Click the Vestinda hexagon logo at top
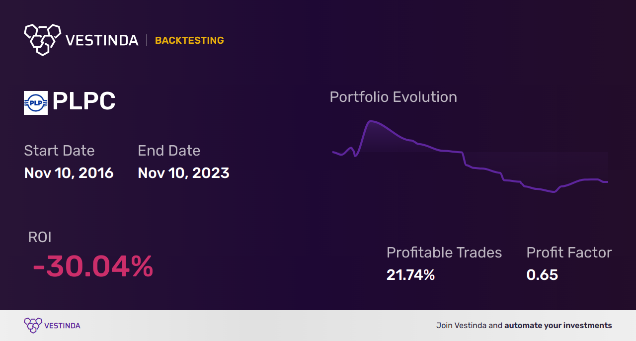The image size is (636, 341). click(x=42, y=39)
